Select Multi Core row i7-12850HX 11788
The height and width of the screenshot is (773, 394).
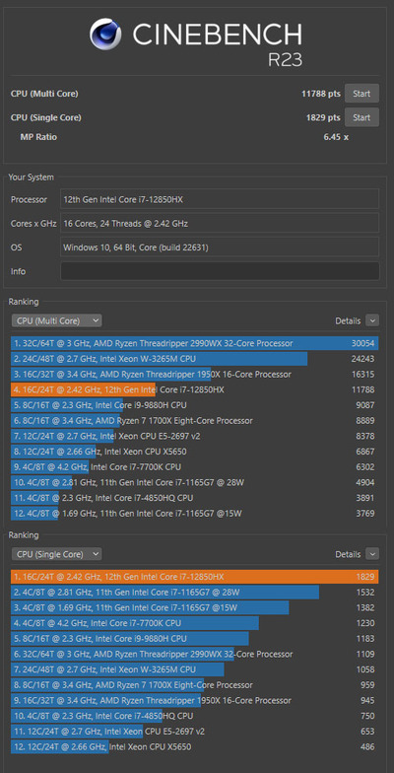[195, 389]
